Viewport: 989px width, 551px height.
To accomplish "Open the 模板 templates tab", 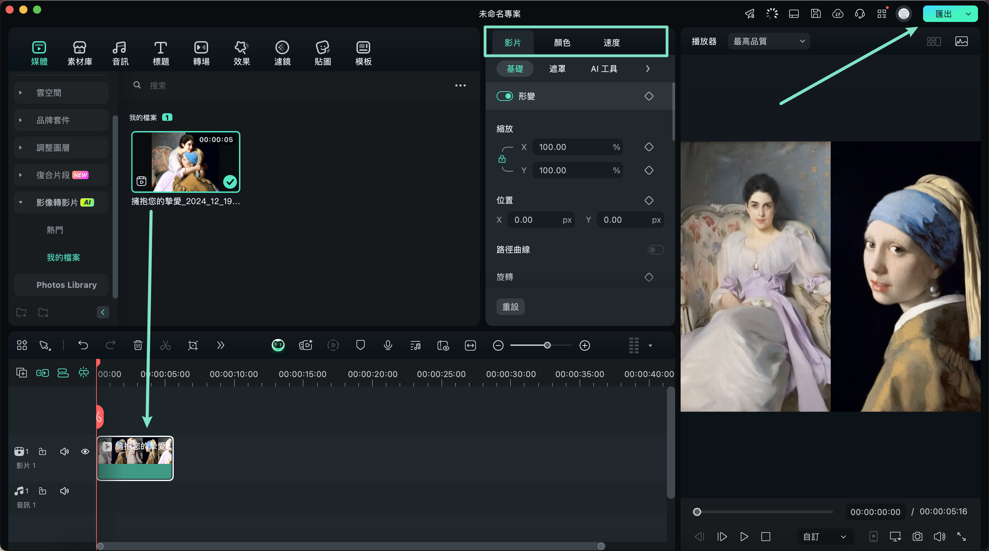I will tap(363, 53).
